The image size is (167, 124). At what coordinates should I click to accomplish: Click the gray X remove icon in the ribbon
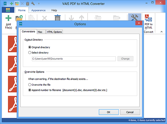click(x=44, y=18)
